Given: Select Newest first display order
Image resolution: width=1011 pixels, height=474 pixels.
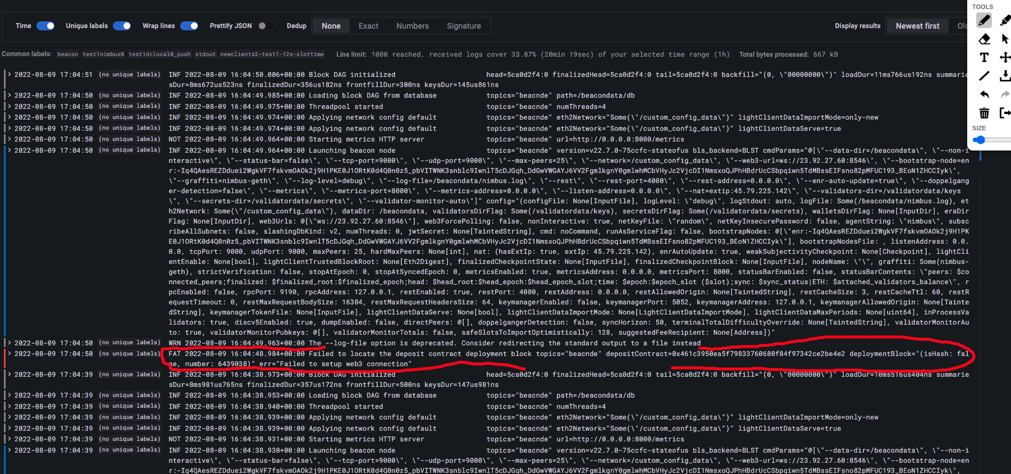Looking at the screenshot, I should [917, 26].
